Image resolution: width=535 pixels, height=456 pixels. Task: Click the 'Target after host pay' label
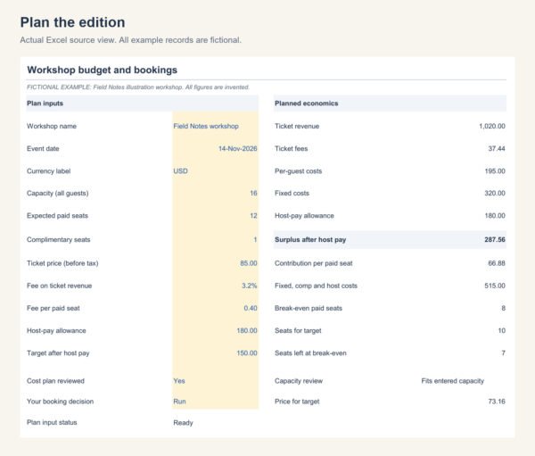(x=58, y=353)
